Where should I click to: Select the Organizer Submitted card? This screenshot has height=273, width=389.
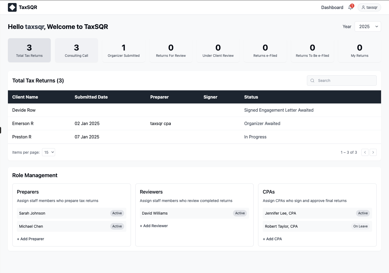124,51
